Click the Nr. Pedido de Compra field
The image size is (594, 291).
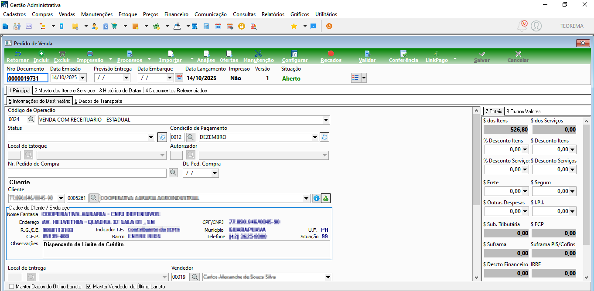tap(87, 173)
